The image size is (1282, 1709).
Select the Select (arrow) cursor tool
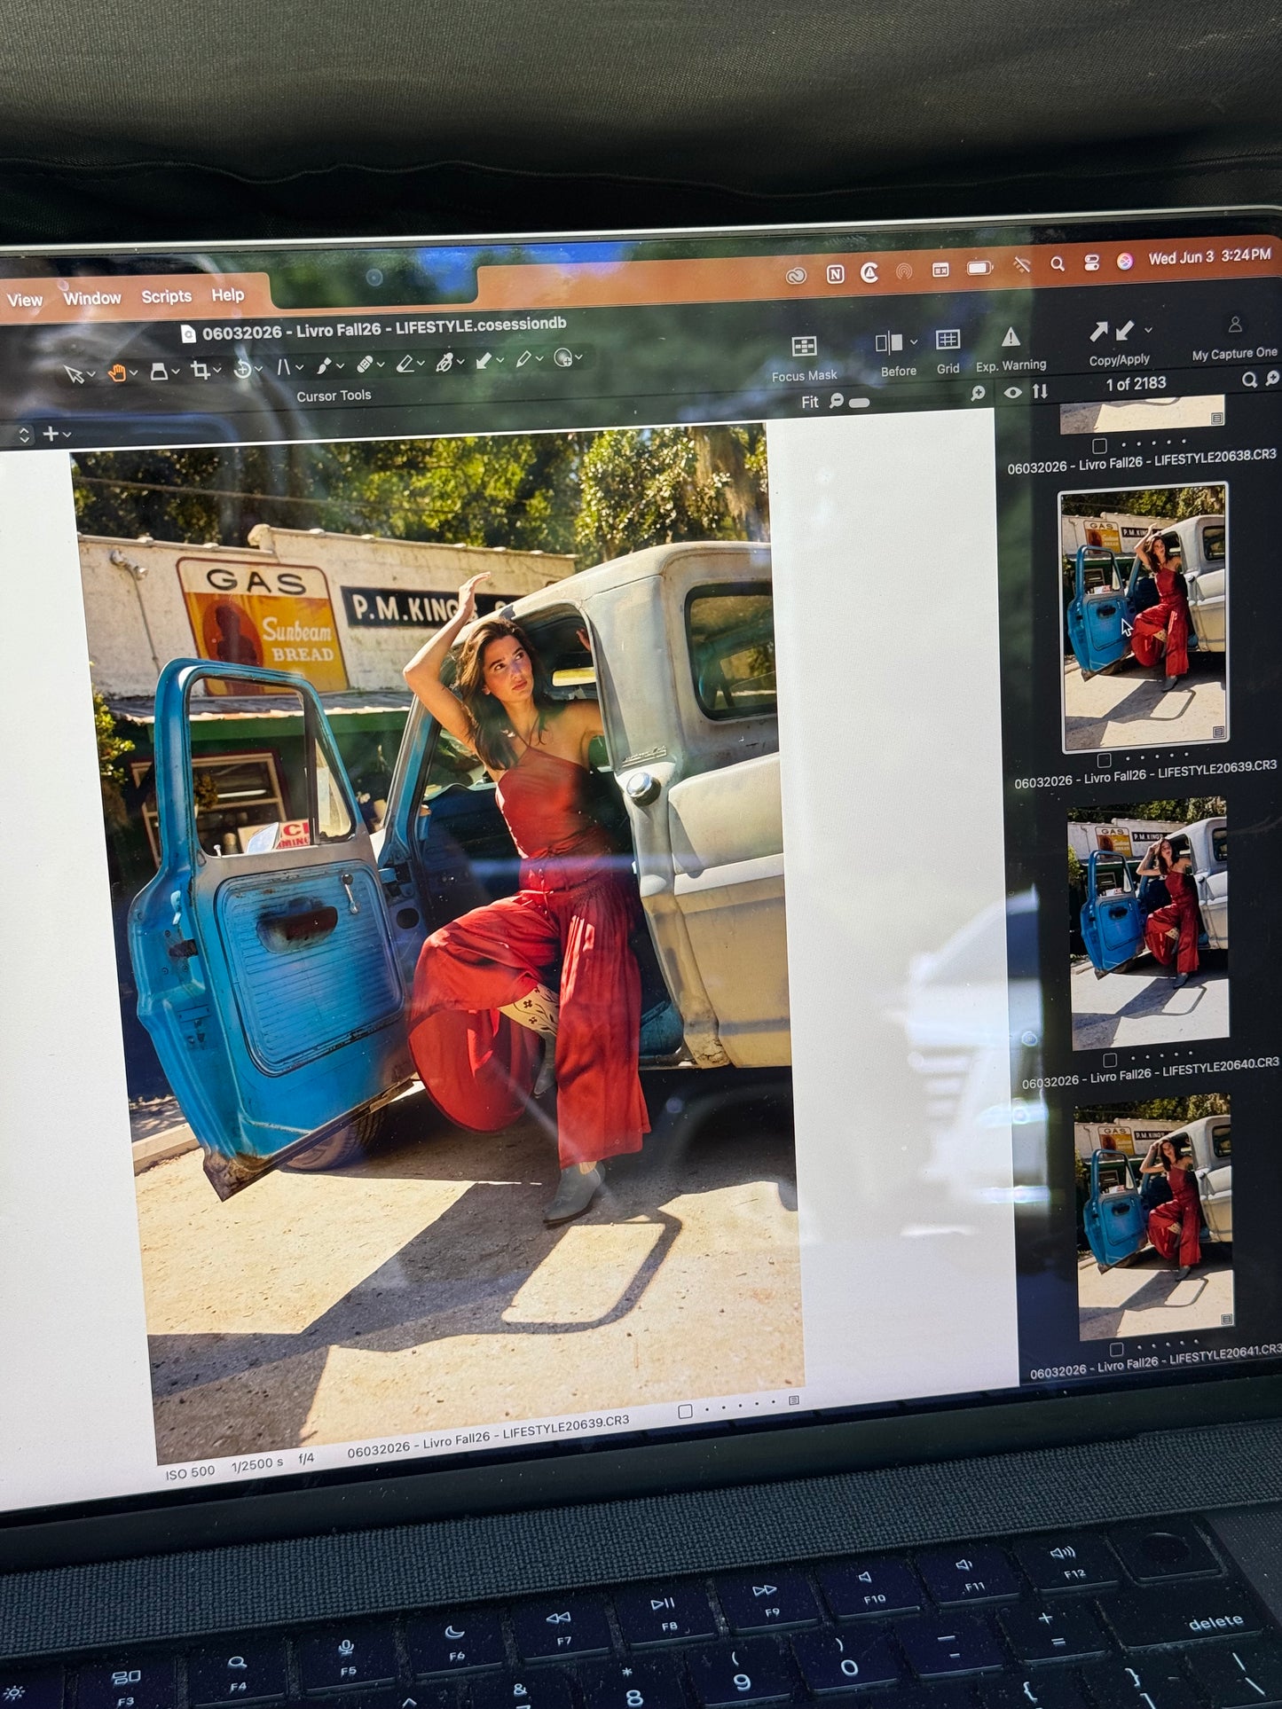pos(74,374)
